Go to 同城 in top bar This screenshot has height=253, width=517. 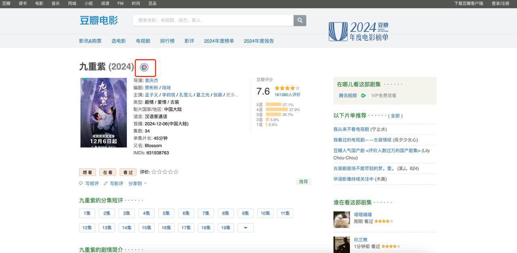coord(72,3)
